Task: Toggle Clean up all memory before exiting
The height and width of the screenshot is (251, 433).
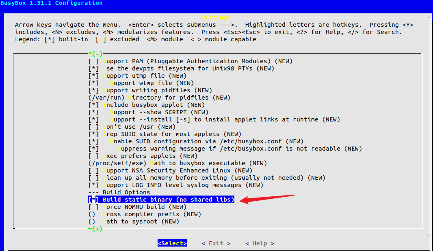Action: click(207, 178)
